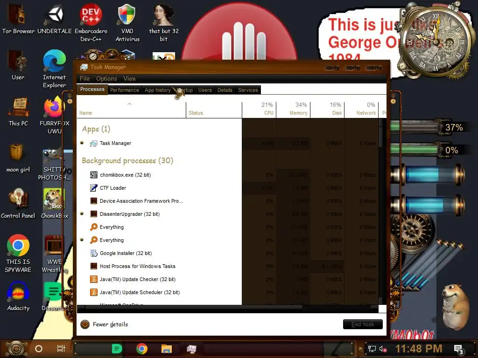478x358 pixels.
Task: Open THIS IS SPYWARE Chrome icon
Action: click(18, 253)
